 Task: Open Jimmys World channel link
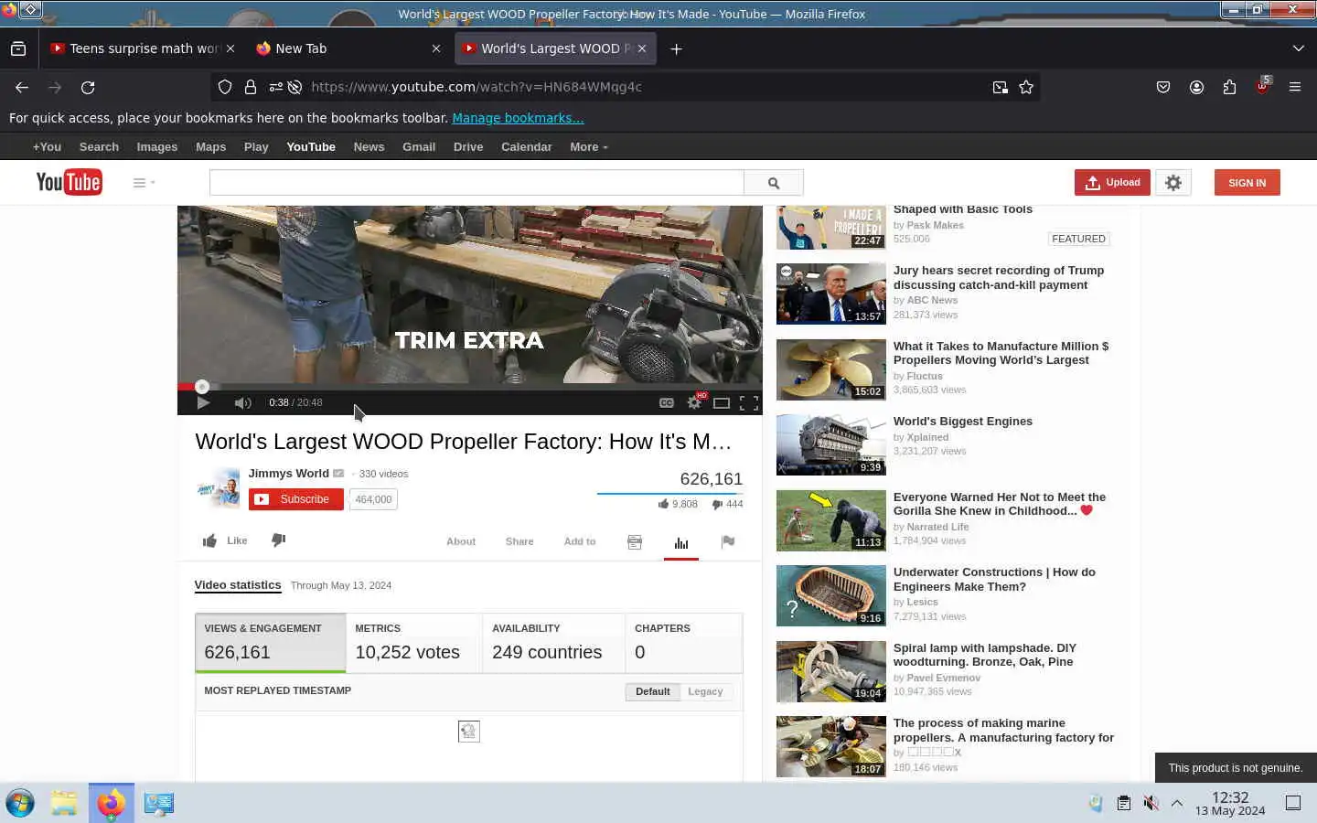coord(288,473)
